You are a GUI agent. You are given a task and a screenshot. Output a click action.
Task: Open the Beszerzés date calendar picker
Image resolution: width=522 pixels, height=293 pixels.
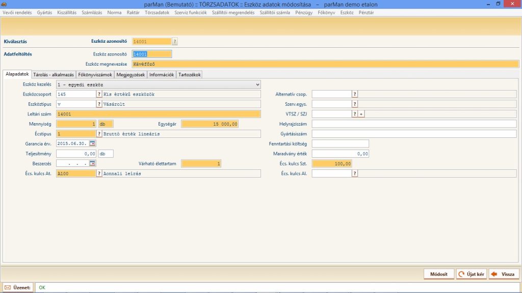[92, 163]
